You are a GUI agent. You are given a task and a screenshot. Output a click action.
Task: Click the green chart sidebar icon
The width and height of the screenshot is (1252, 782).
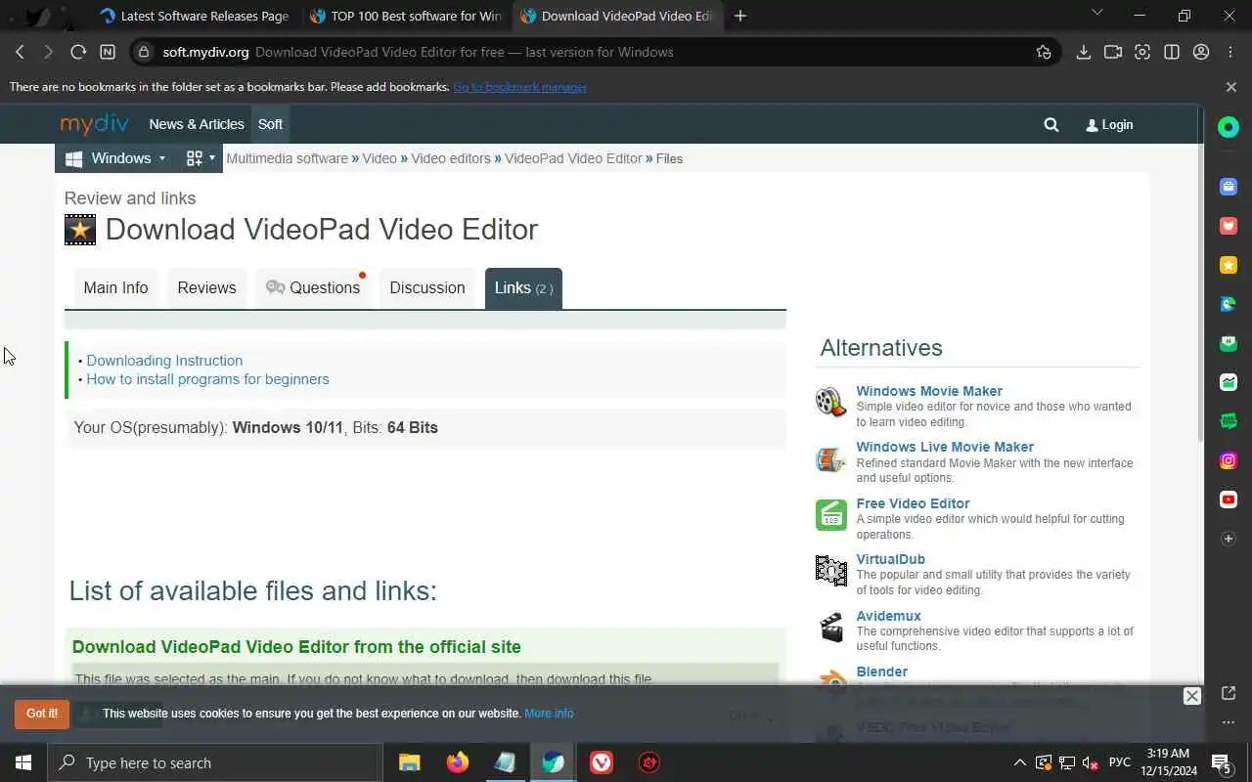(1229, 382)
